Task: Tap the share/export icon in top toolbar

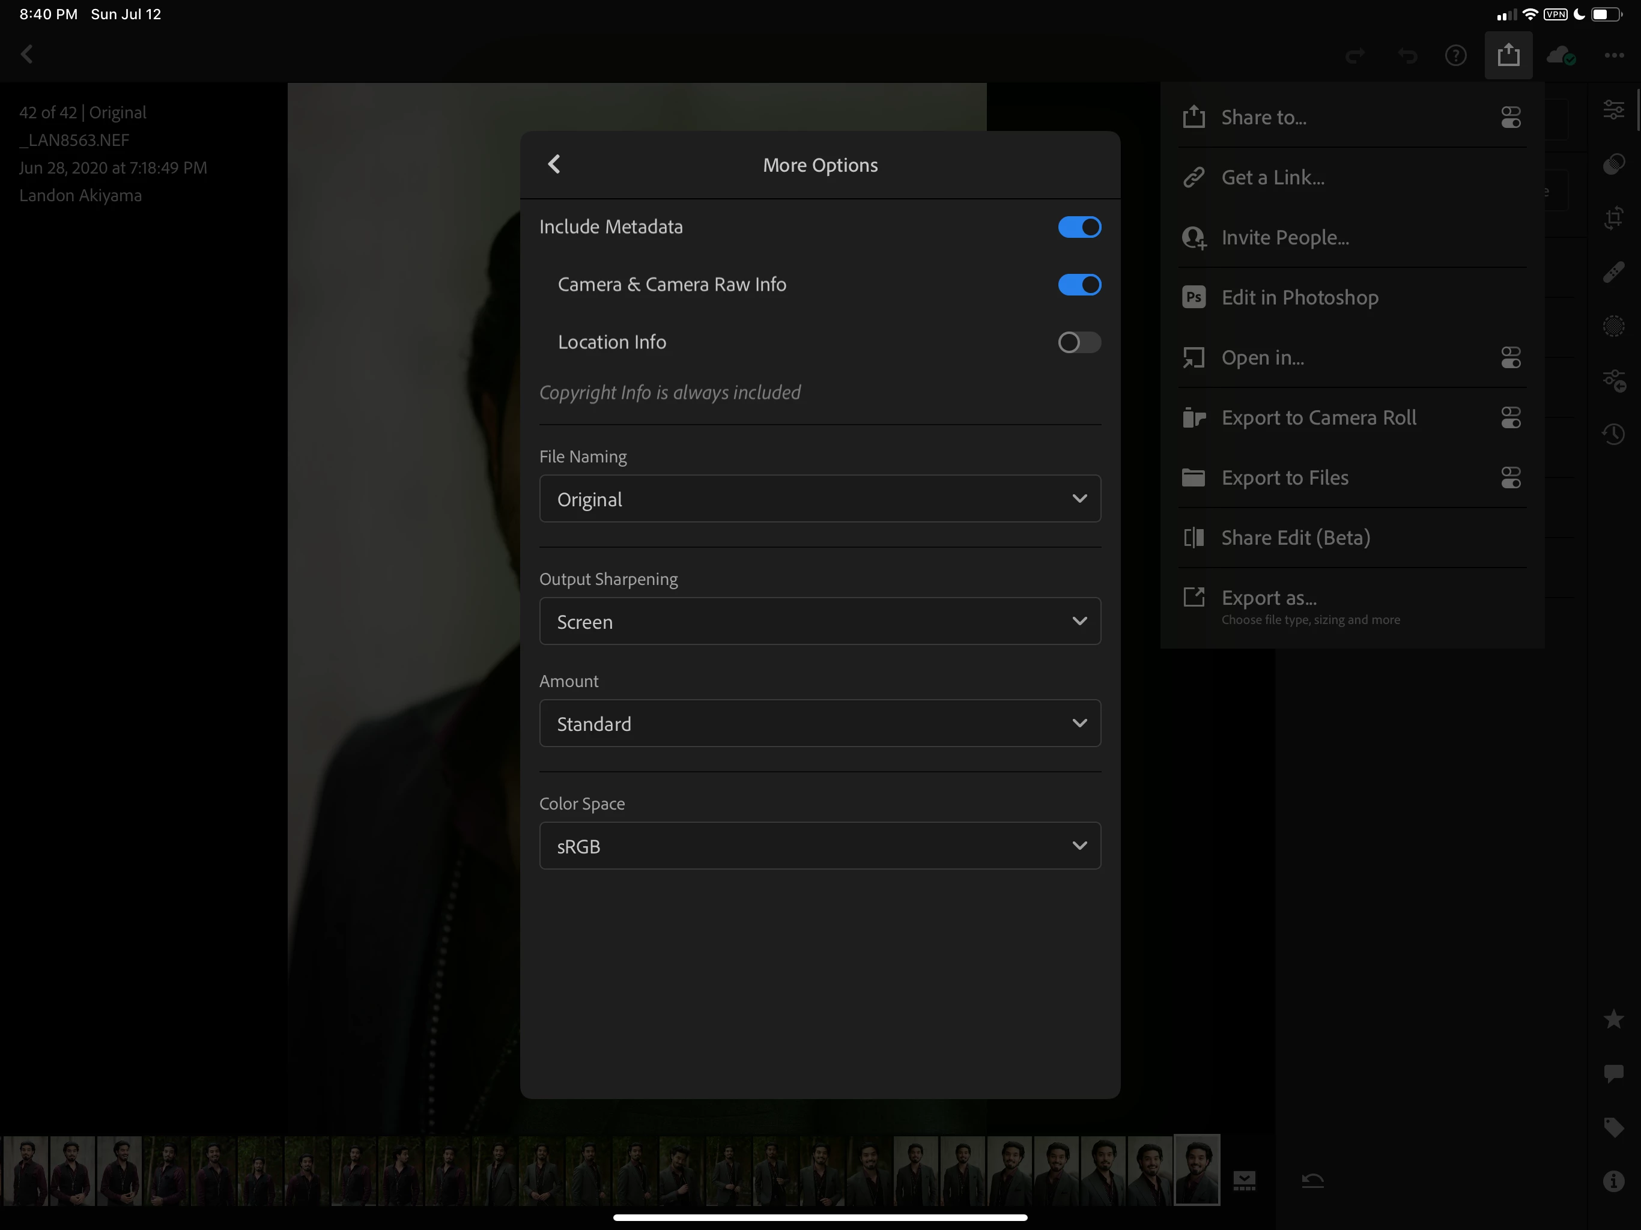Action: click(x=1508, y=55)
